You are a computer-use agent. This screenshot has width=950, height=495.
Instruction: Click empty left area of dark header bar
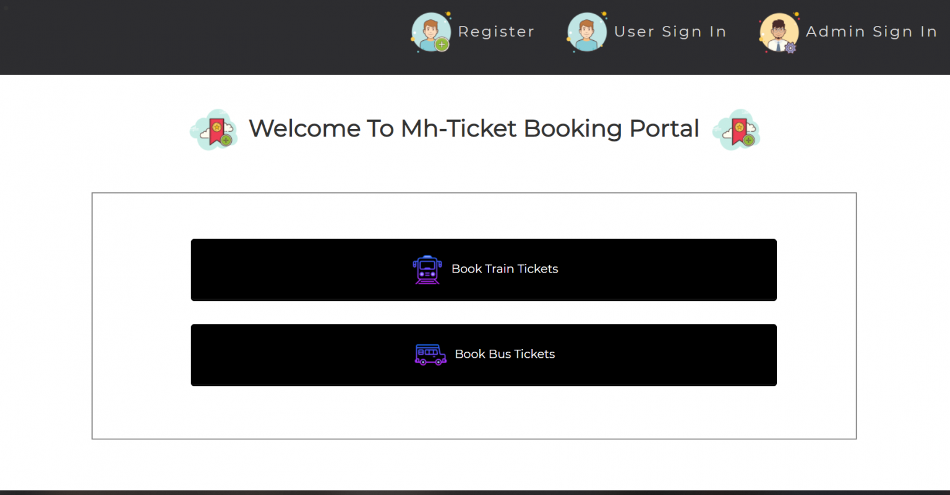(186, 37)
